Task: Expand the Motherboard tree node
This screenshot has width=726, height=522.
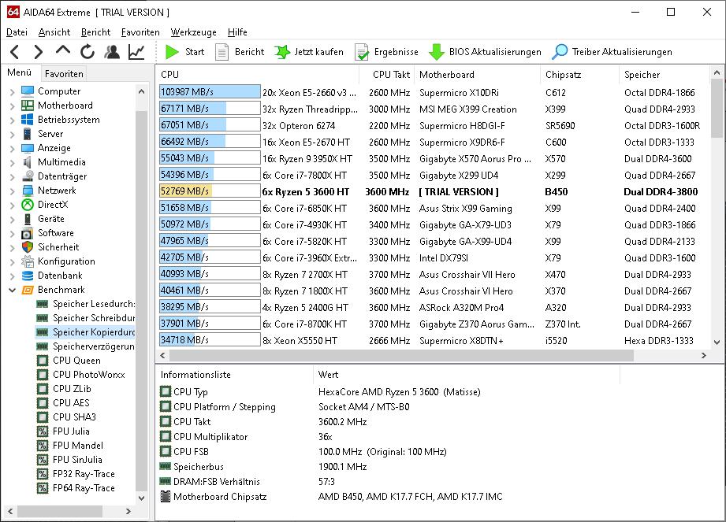Action: pyautogui.click(x=12, y=106)
